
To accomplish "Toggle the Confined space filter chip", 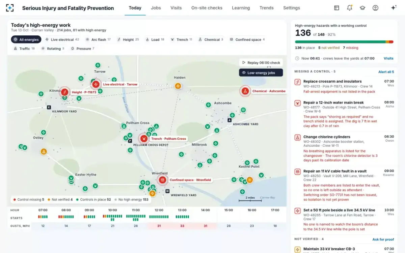I will pyautogui.click(x=247, y=39).
